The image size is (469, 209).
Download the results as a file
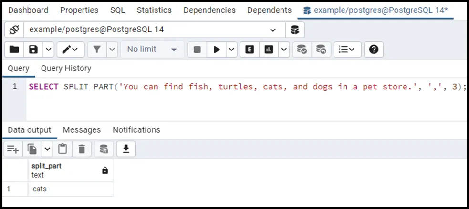[x=126, y=149]
